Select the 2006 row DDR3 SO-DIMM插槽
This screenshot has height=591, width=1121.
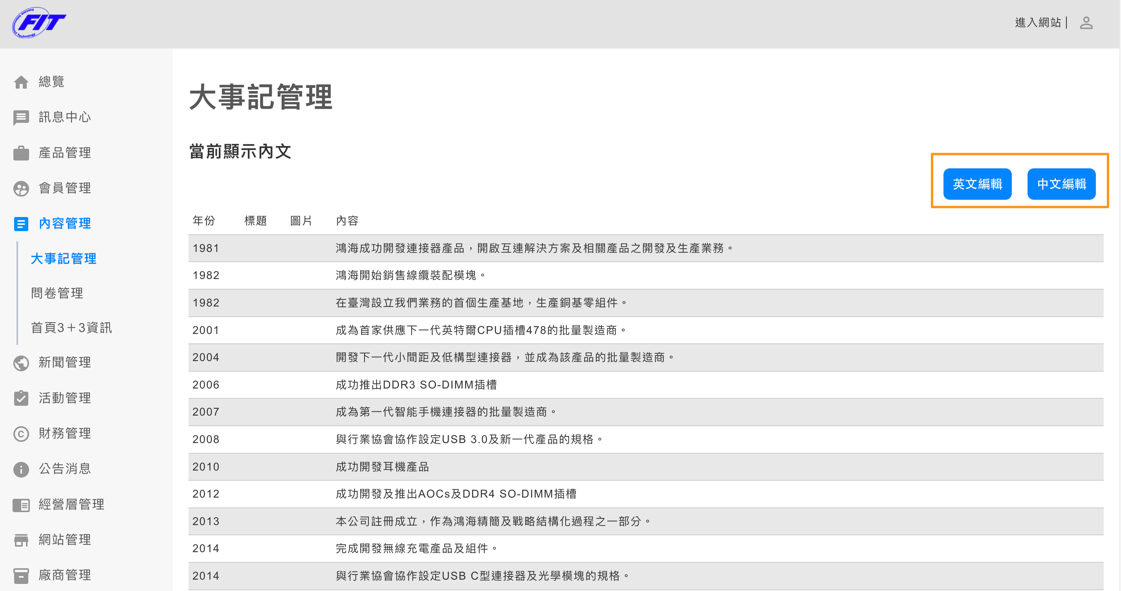tap(646, 385)
